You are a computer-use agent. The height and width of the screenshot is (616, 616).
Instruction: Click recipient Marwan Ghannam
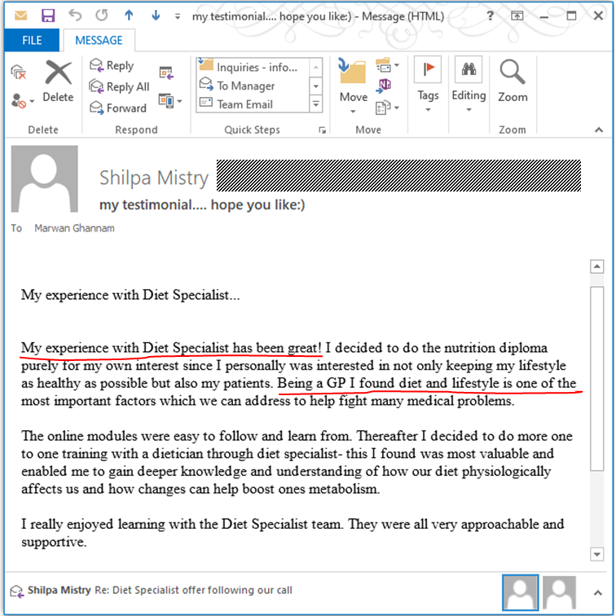point(74,228)
